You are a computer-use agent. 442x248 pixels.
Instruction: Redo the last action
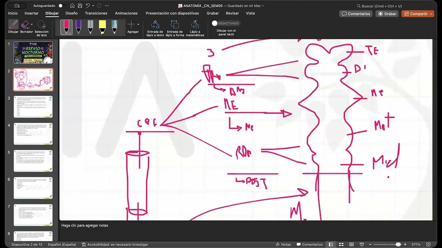pos(99,6)
